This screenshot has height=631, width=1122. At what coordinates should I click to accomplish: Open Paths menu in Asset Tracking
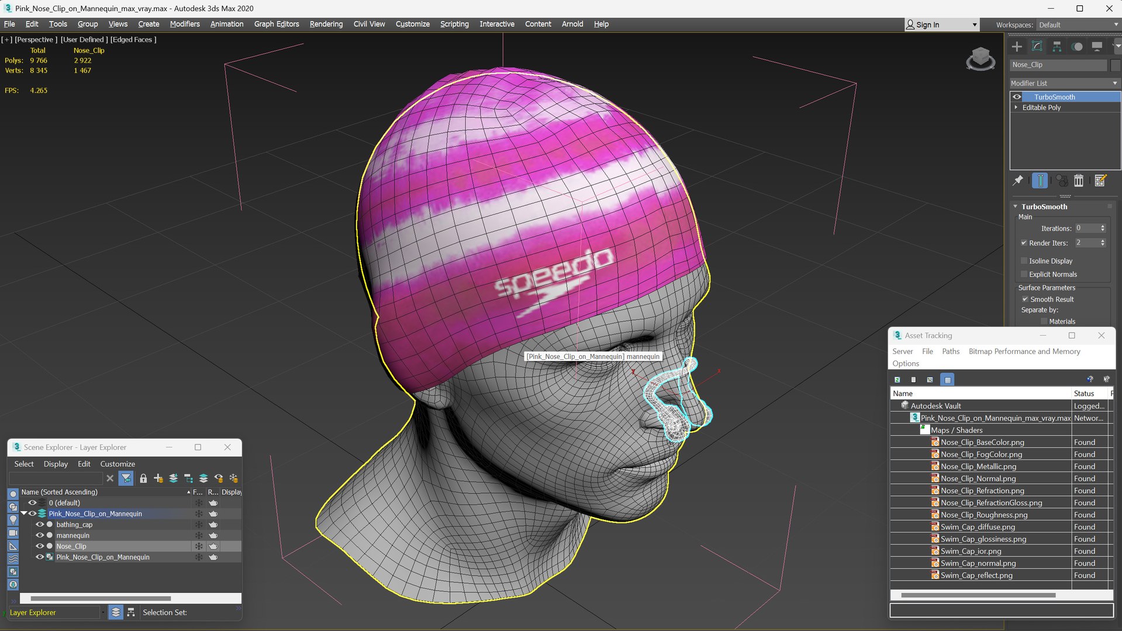point(951,351)
